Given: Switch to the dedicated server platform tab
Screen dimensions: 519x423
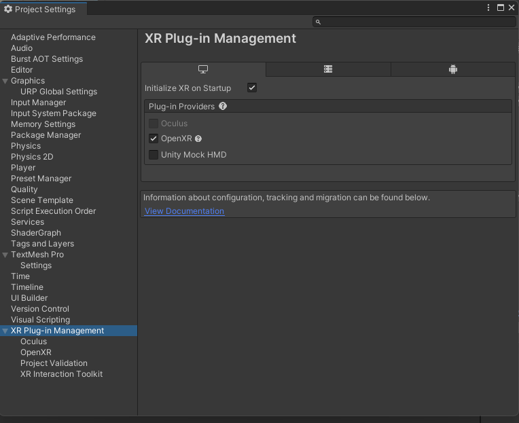Looking at the screenshot, I should [x=328, y=69].
